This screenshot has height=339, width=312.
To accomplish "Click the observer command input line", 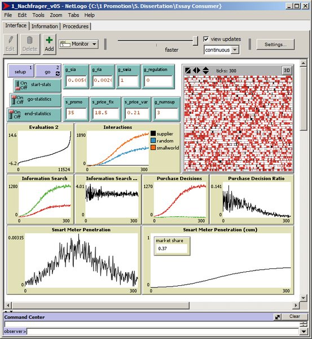I will [x=163, y=332].
